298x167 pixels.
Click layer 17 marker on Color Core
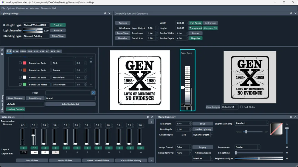click(183, 87)
